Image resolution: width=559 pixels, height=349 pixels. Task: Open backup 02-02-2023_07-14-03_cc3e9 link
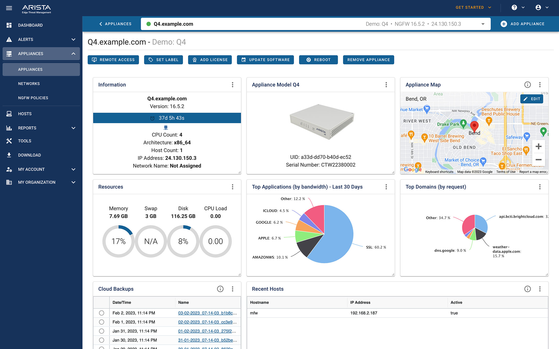point(207,322)
